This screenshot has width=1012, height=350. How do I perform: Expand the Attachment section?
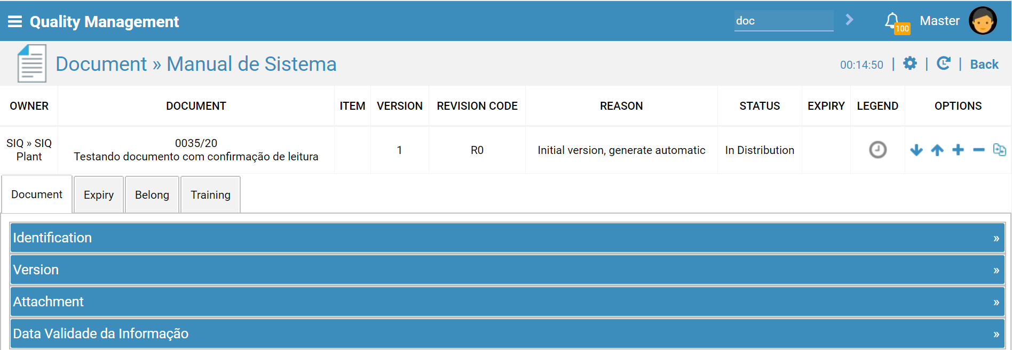click(507, 302)
